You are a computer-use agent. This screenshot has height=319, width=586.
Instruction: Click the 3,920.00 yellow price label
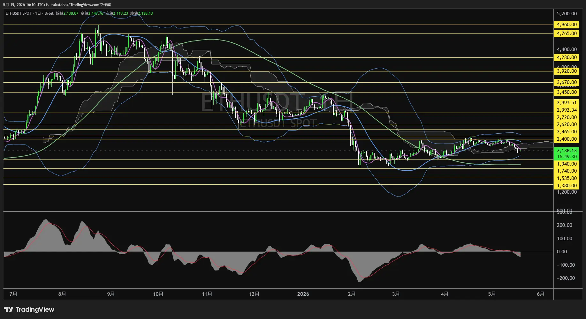pos(566,71)
